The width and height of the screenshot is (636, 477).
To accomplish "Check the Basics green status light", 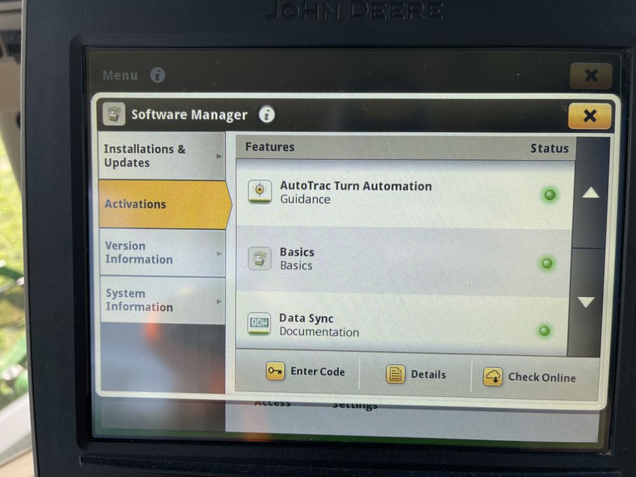I will (x=547, y=263).
